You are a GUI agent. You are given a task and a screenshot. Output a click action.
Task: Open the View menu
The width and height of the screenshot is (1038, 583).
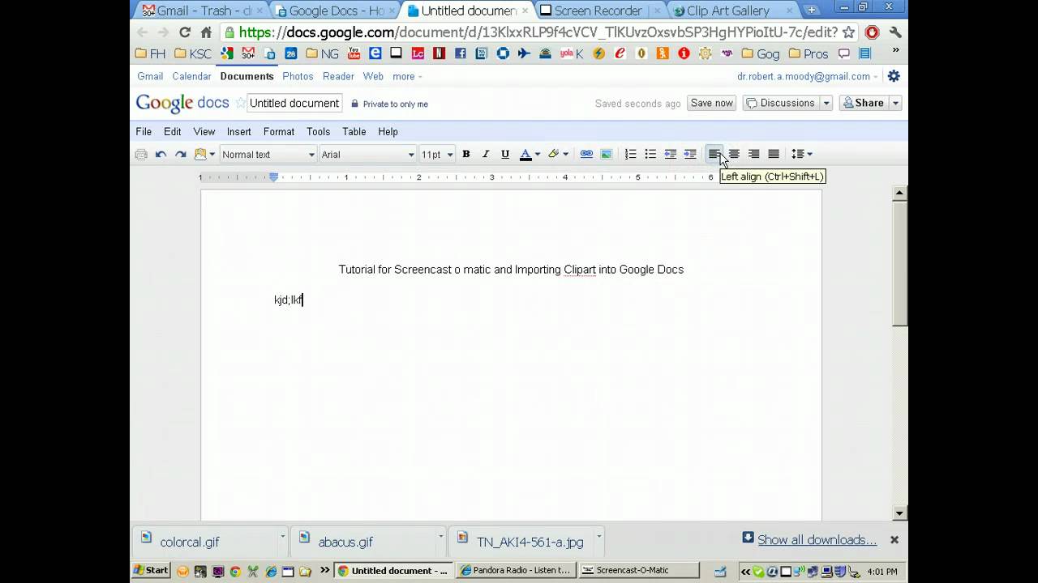204,132
